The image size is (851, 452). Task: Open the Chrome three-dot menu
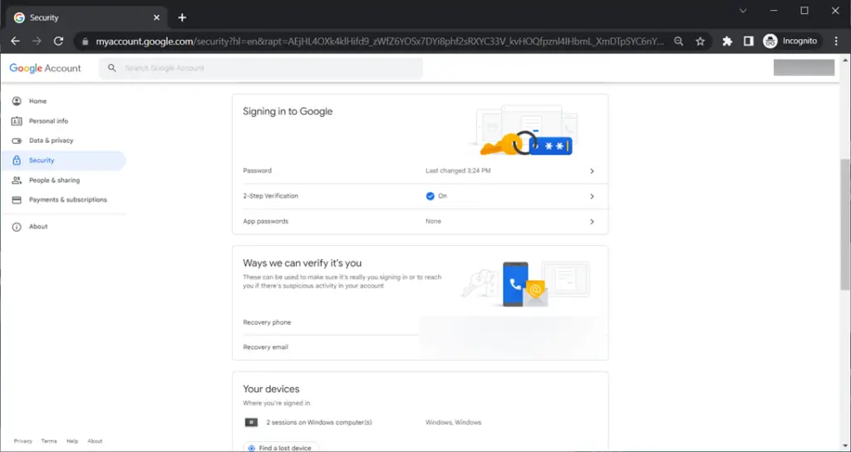tap(836, 42)
